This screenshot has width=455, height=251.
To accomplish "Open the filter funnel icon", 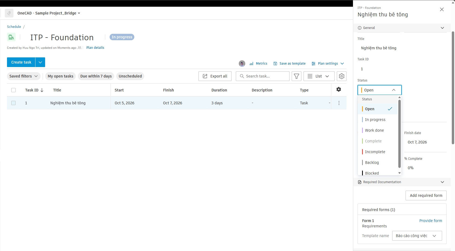I will coord(297,76).
